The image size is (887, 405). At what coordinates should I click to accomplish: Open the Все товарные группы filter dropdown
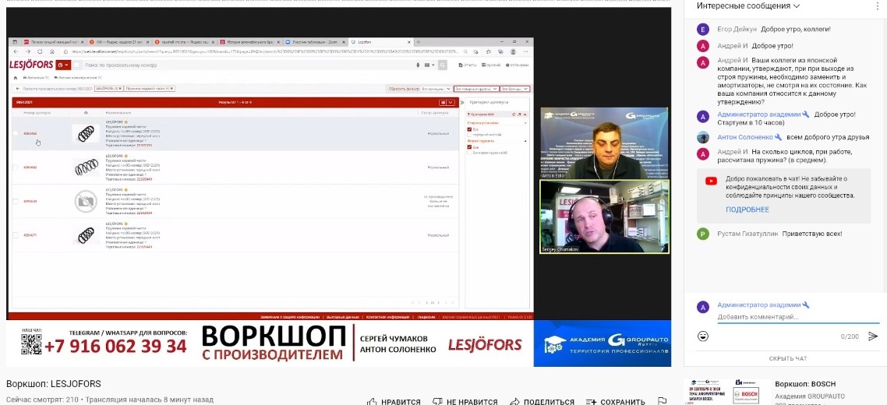pos(476,89)
